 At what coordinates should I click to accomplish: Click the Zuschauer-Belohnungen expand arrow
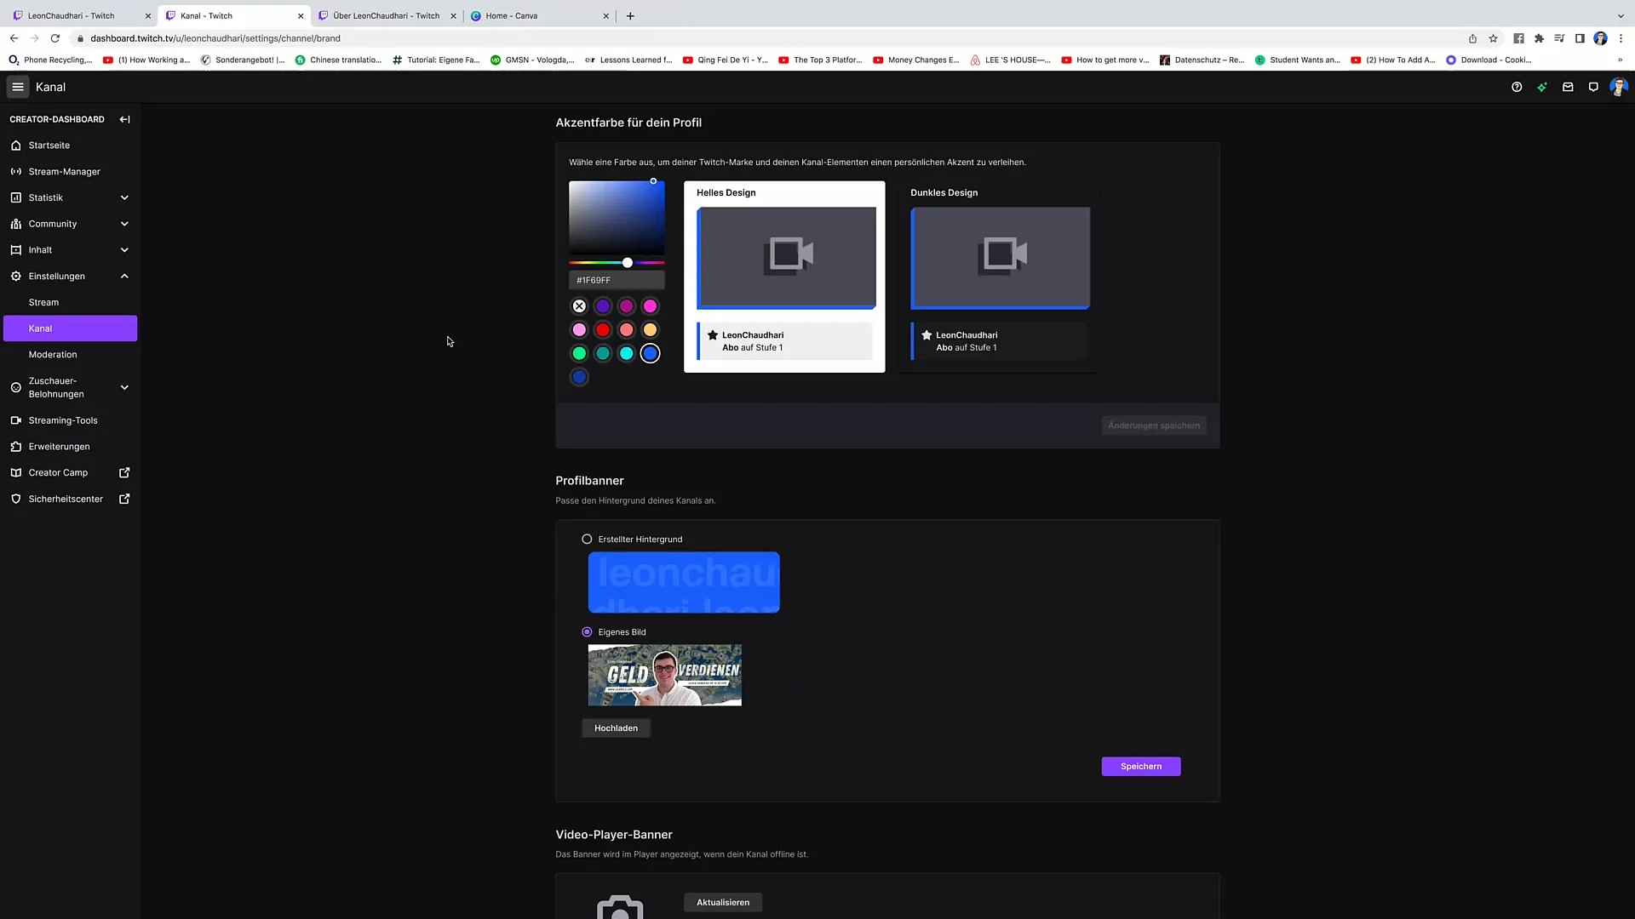tap(123, 387)
